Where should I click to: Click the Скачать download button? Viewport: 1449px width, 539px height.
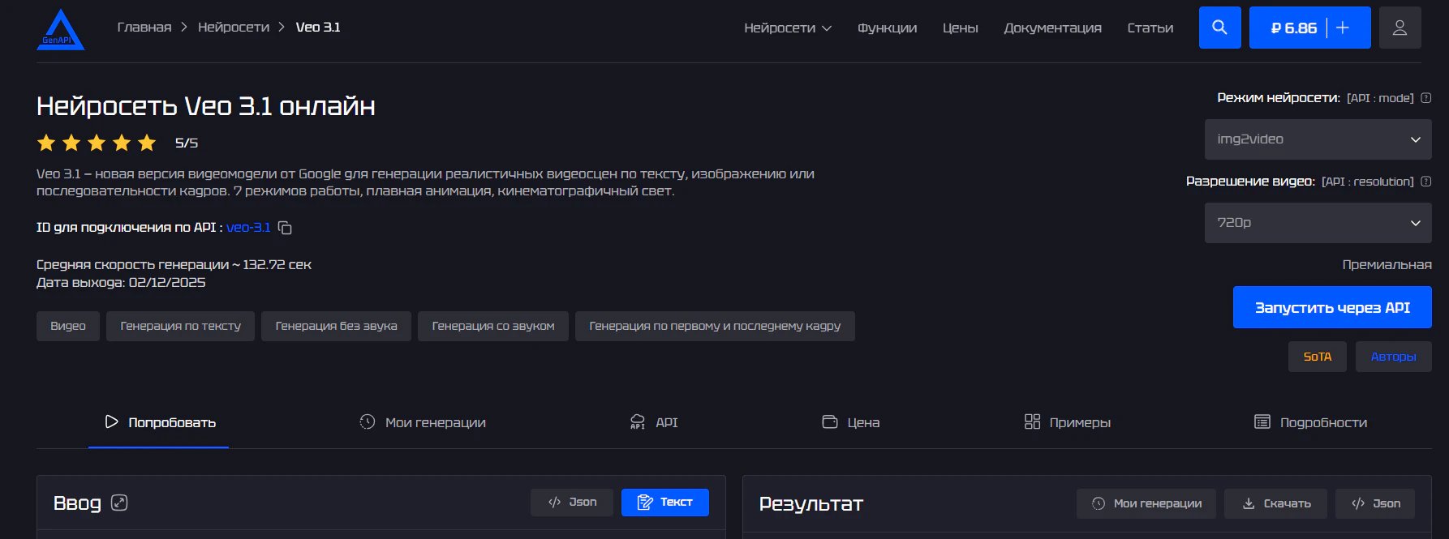pyautogui.click(x=1276, y=503)
